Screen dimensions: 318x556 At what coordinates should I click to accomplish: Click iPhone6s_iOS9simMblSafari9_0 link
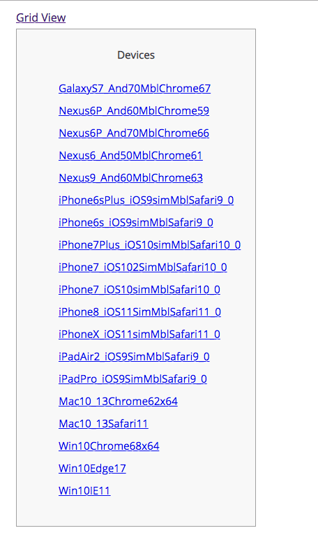[x=136, y=222]
